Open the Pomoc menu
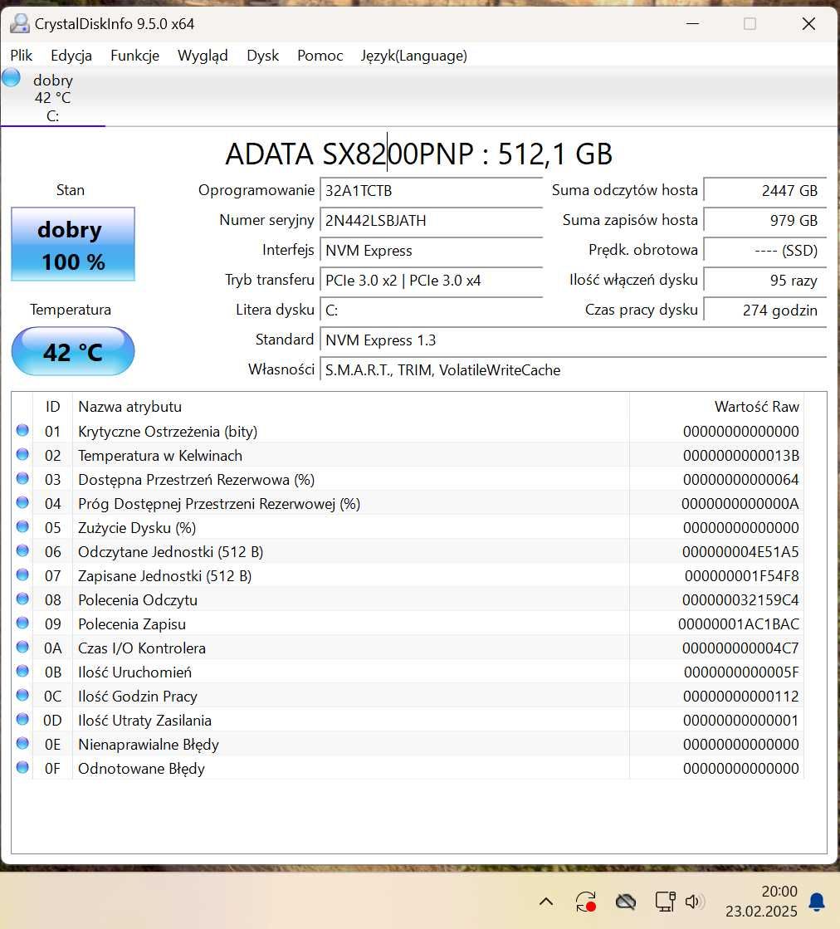Image resolution: width=840 pixels, height=929 pixels. point(320,56)
